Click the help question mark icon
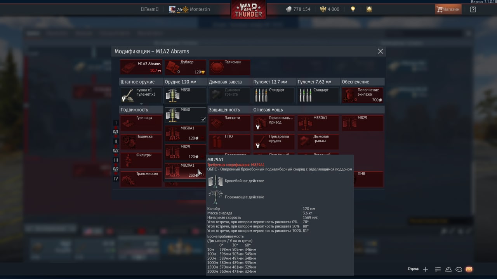Screen dimensions: 497x279 click(x=473, y=9)
